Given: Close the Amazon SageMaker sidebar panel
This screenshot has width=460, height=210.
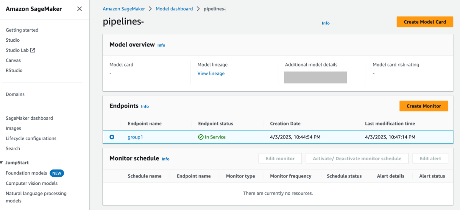Looking at the screenshot, I should point(79,9).
